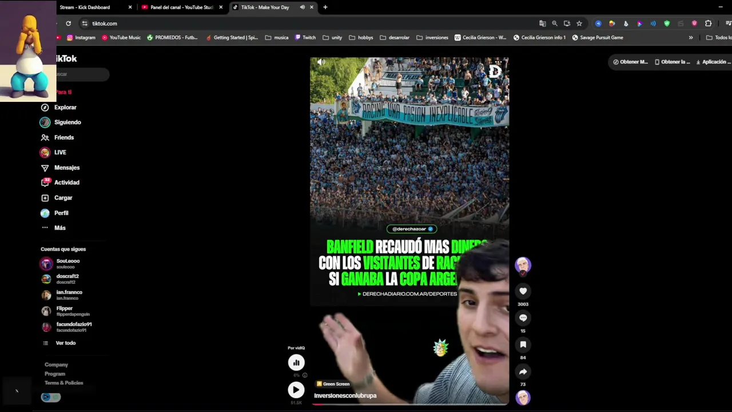Open a new browser tab
Image resolution: width=732 pixels, height=412 pixels.
click(325, 7)
